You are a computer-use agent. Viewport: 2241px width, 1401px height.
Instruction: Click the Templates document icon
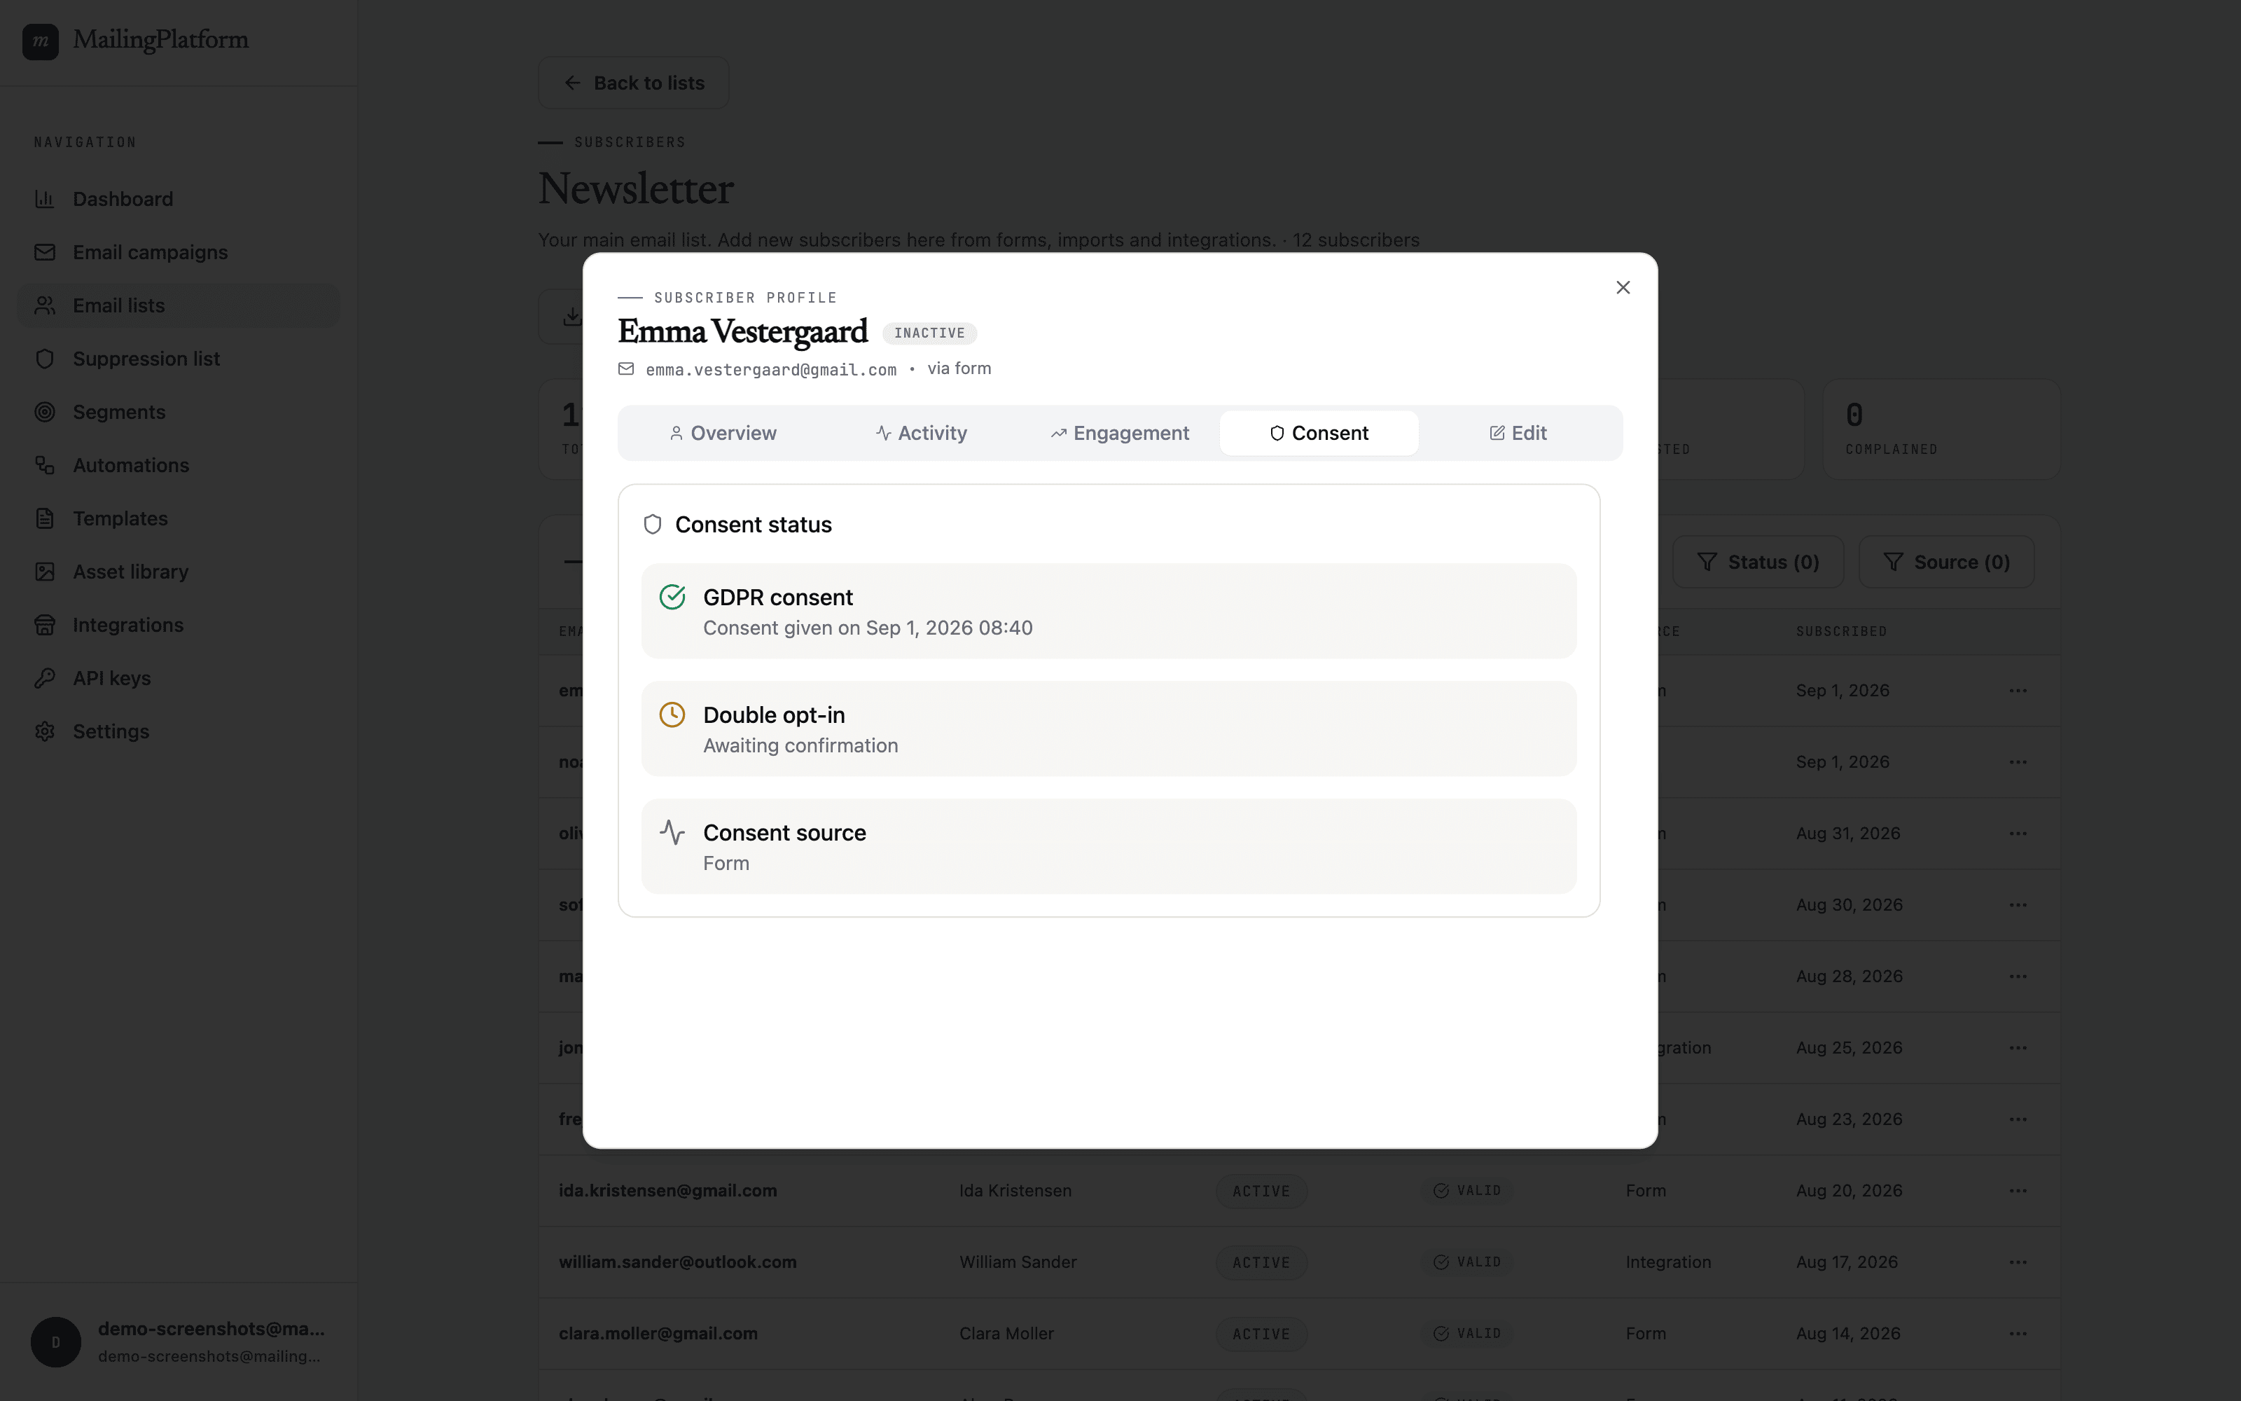point(44,519)
